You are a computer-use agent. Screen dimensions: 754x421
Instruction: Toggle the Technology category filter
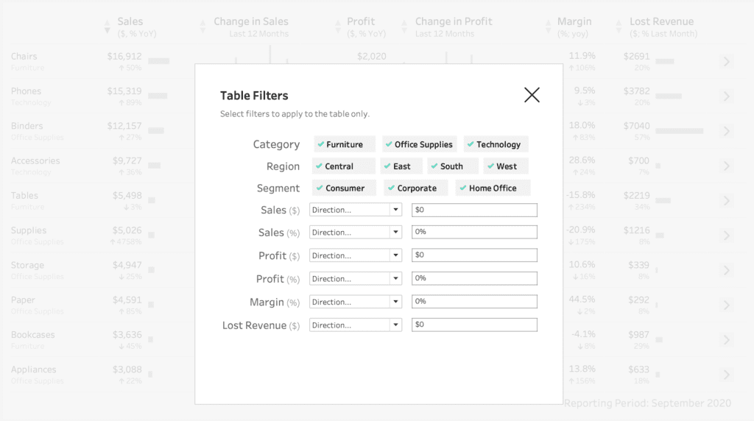(496, 144)
